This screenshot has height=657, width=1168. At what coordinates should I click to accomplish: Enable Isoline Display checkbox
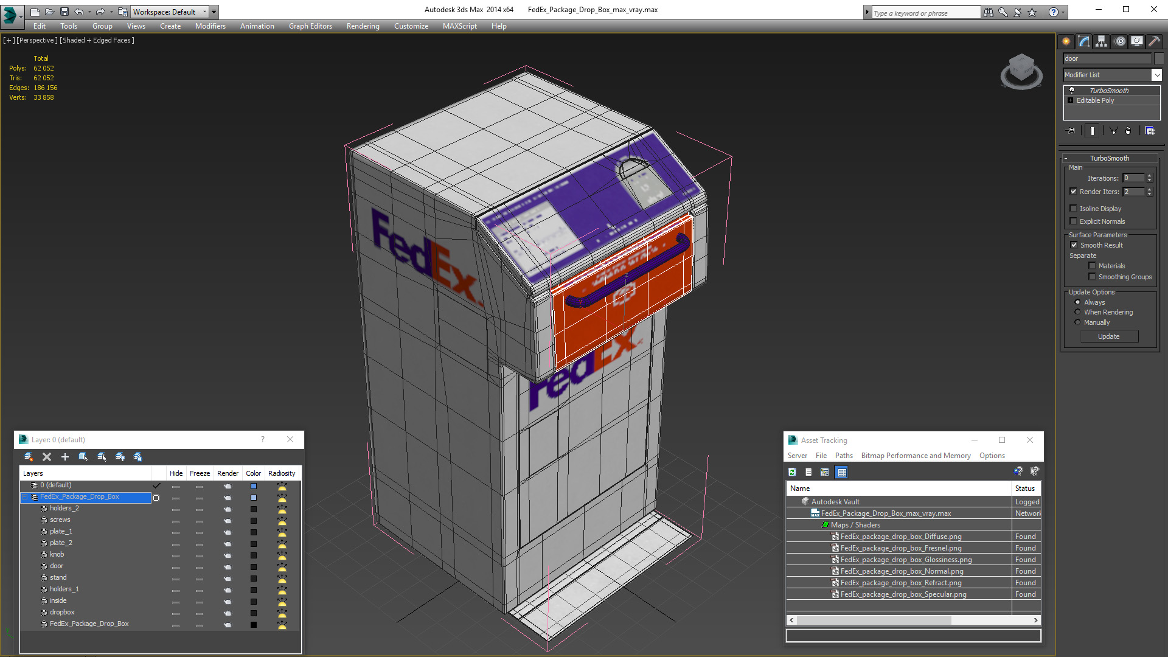[1074, 209]
